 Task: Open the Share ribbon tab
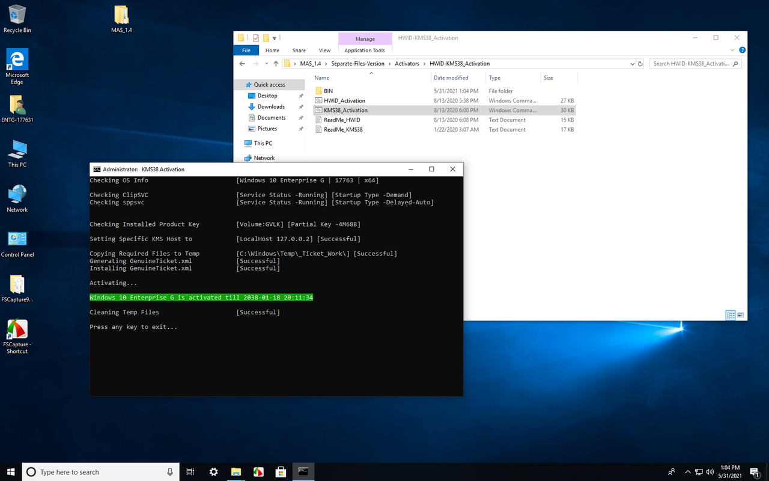299,51
